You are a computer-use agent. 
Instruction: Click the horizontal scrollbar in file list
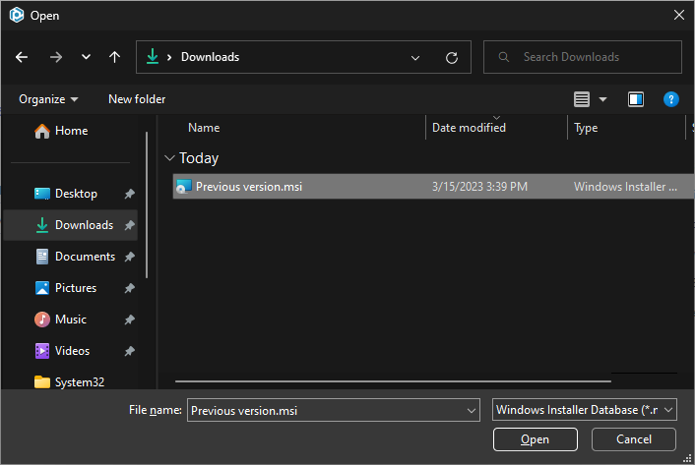393,380
